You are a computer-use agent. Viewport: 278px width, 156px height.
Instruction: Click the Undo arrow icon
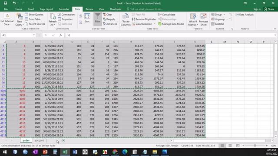pos(14,3)
